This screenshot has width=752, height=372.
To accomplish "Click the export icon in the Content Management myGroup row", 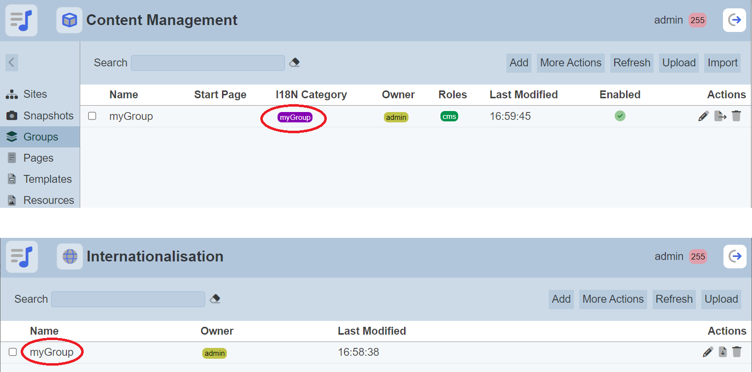I will [x=720, y=116].
